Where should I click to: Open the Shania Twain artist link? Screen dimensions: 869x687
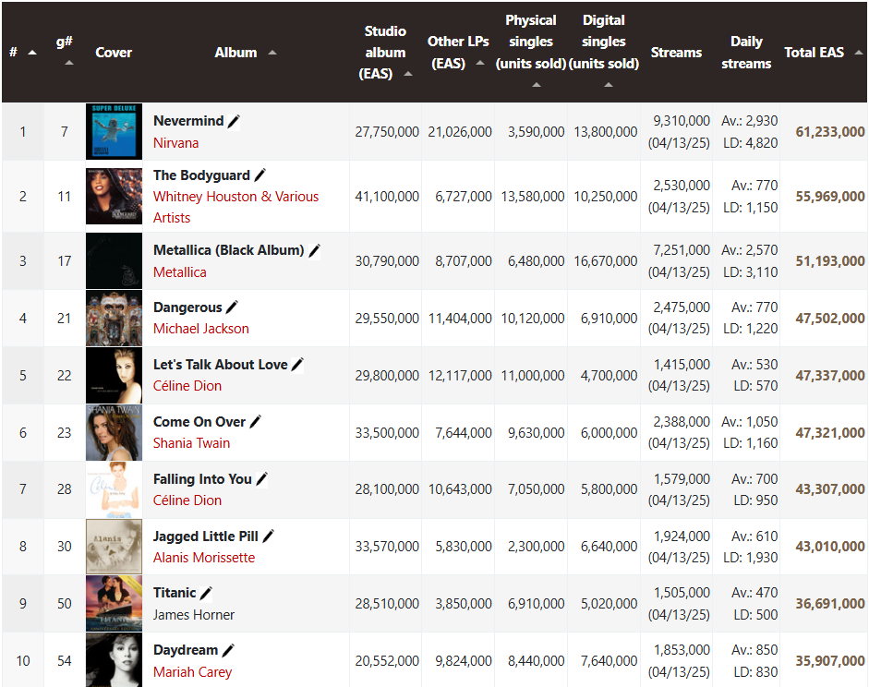click(191, 442)
